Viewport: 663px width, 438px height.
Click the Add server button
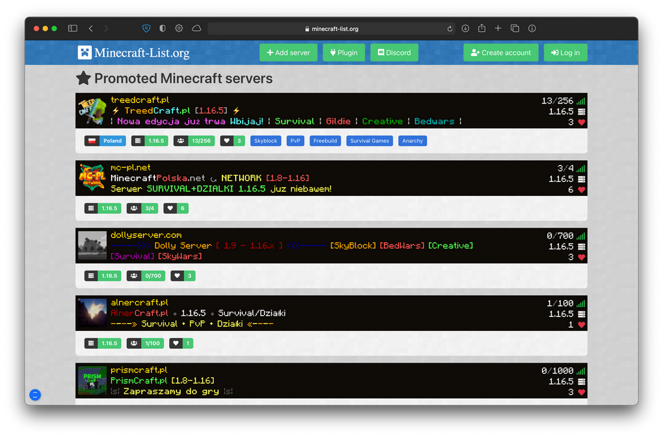click(x=288, y=52)
